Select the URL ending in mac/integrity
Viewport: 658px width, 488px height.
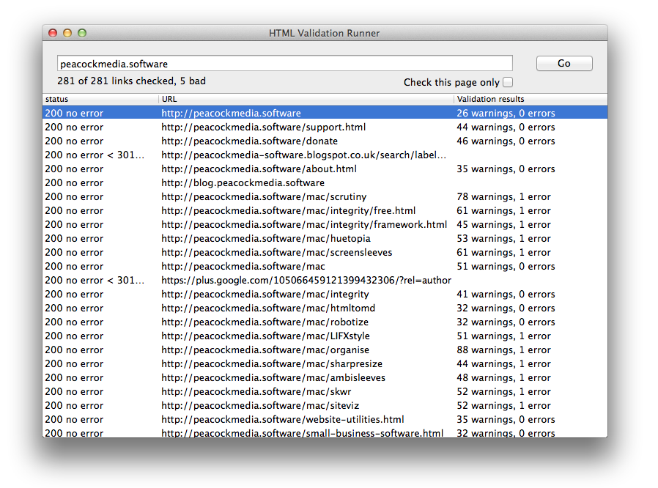click(265, 294)
